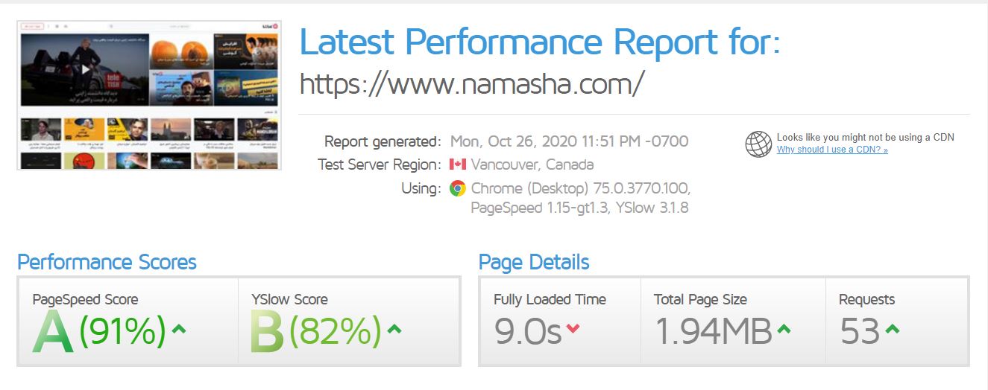Click the YSlow grade B letter

coord(267,332)
